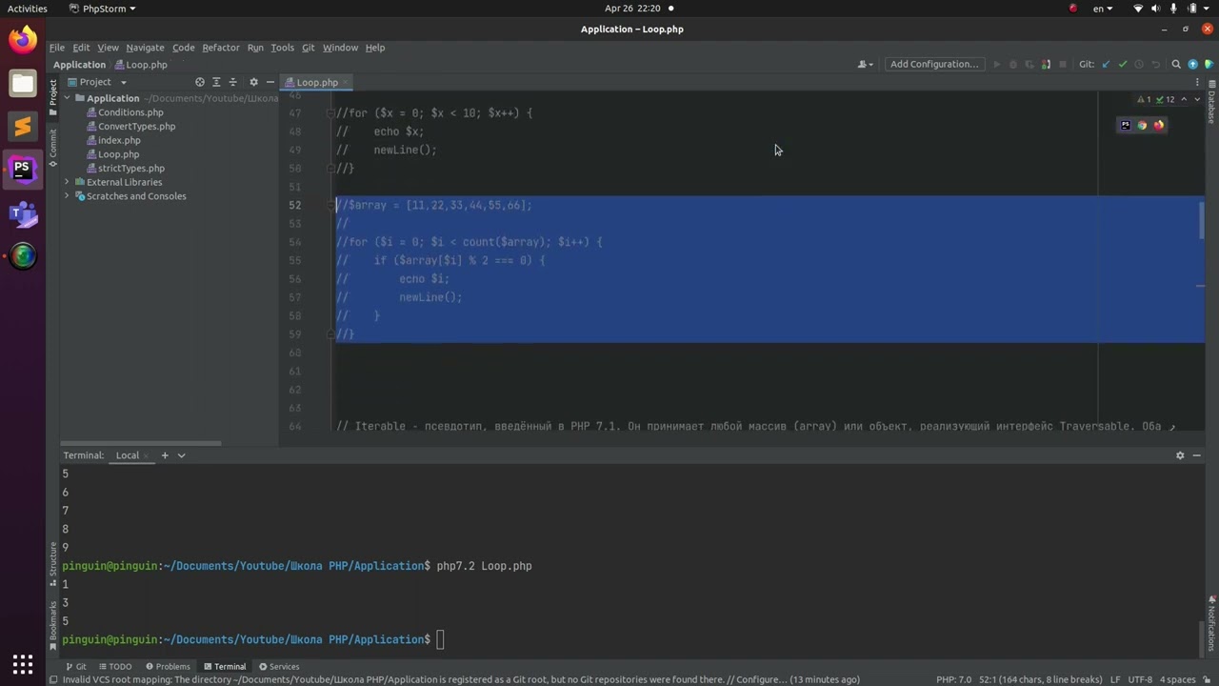Click the Debug bug icon
The image size is (1219, 686).
click(x=1013, y=64)
